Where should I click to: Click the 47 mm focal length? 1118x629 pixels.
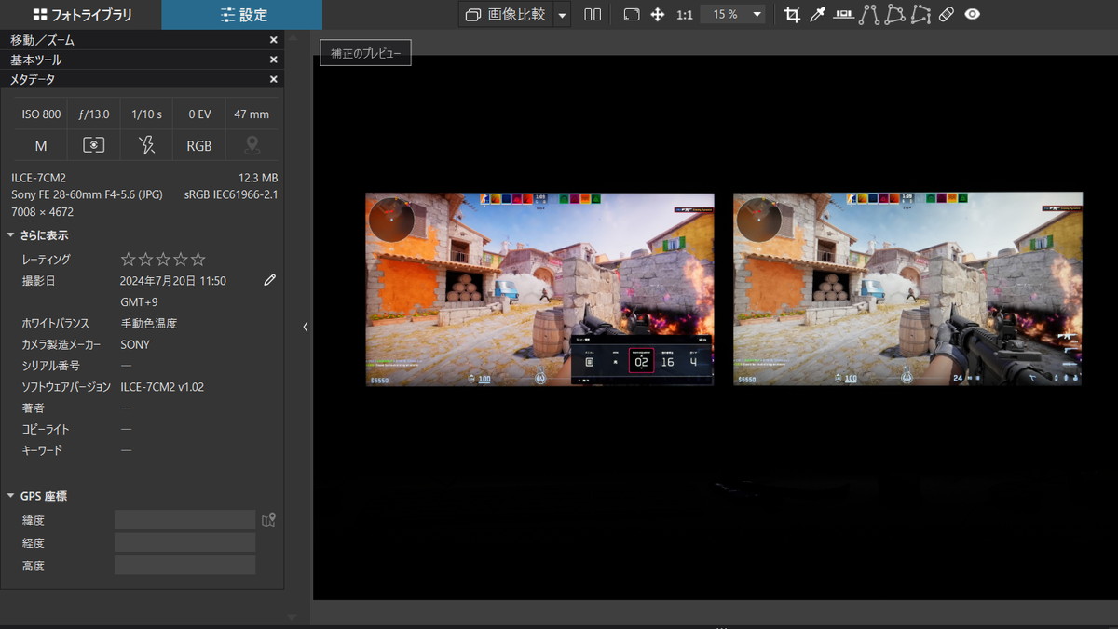click(x=252, y=114)
